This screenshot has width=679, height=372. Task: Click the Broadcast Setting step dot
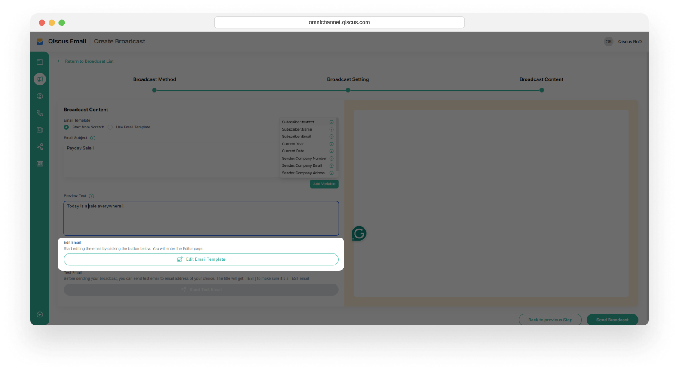point(348,90)
